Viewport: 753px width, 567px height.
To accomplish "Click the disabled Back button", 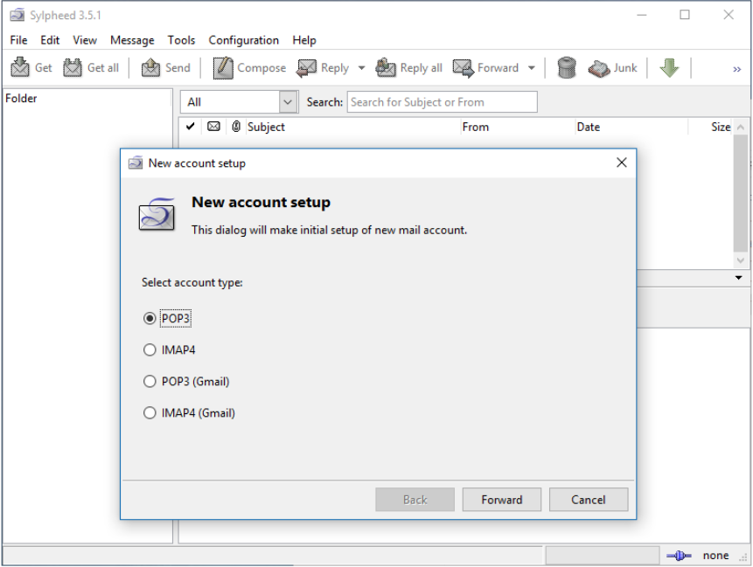I will (415, 500).
